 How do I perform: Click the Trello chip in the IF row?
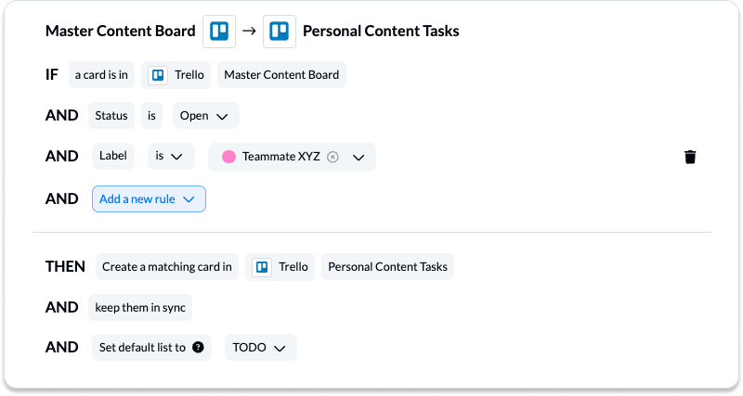pos(176,75)
